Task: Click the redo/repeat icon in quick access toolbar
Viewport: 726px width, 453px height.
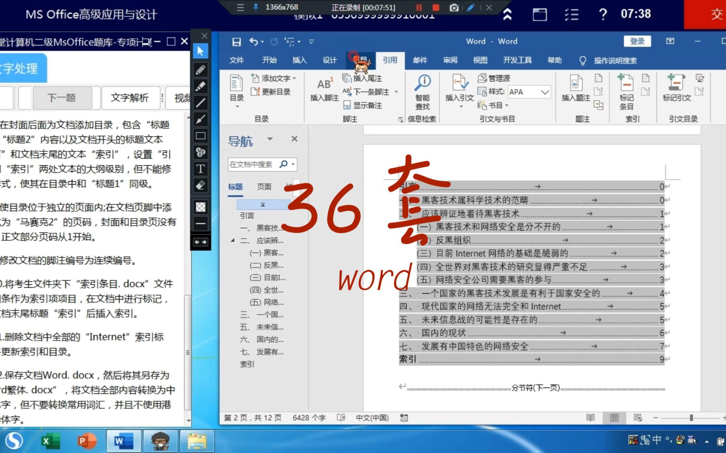Action: [x=274, y=42]
